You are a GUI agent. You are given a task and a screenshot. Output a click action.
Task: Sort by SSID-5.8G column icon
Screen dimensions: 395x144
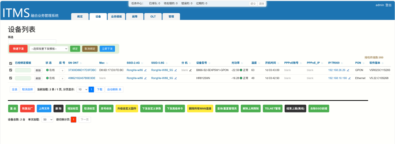pos(167,63)
